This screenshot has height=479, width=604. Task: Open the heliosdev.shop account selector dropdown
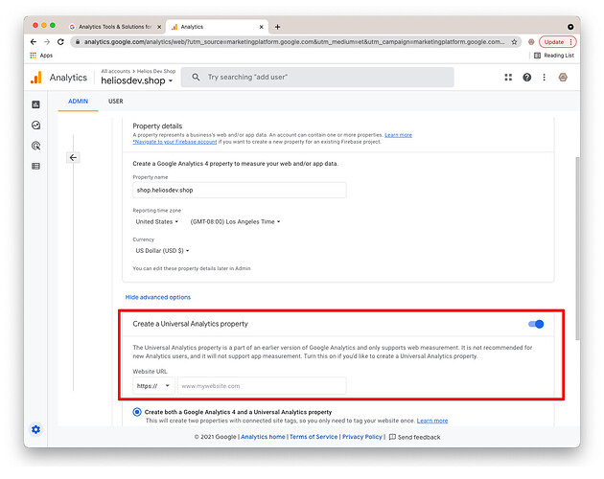point(137,80)
